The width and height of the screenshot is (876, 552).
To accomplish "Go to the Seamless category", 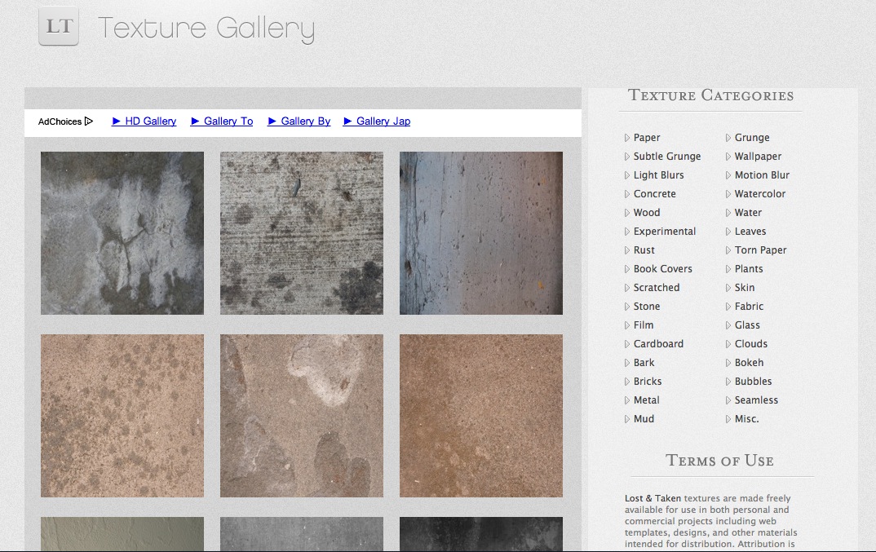I will pyautogui.click(x=756, y=400).
